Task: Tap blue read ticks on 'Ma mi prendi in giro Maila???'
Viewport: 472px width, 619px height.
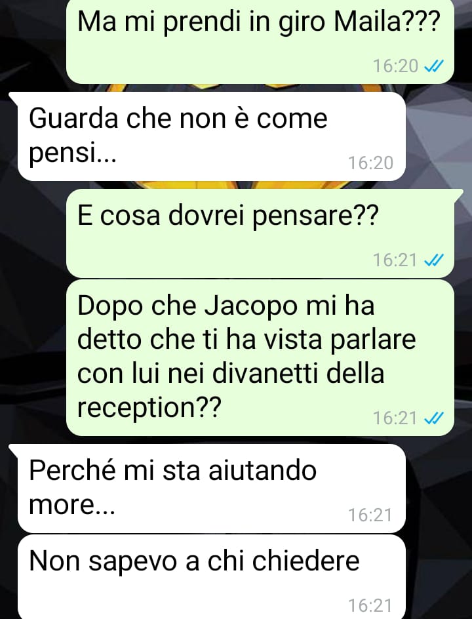Action: coord(434,66)
